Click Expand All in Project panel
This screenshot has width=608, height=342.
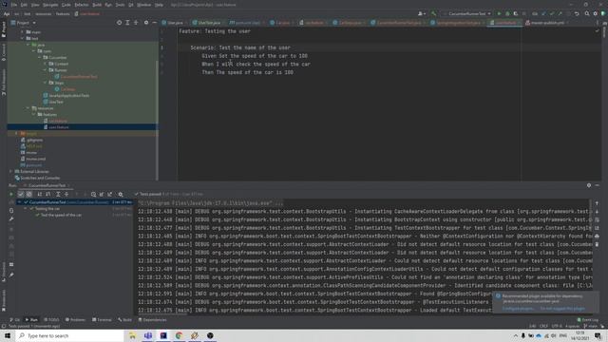[x=127, y=23]
